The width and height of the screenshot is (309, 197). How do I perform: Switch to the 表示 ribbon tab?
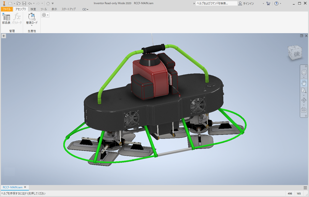coord(54,9)
